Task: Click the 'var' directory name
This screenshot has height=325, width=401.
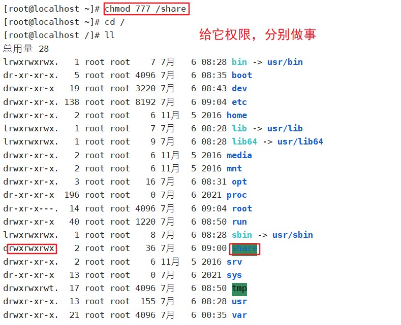Action: point(239,315)
